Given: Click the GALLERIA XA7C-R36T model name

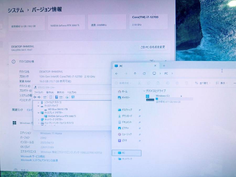Looking at the screenshot, I should coord(22,50).
